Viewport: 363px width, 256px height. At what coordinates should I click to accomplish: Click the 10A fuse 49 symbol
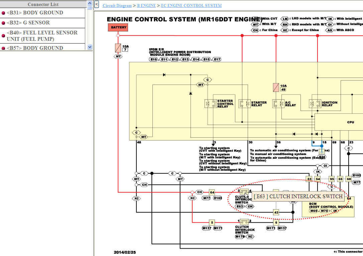[276, 88]
